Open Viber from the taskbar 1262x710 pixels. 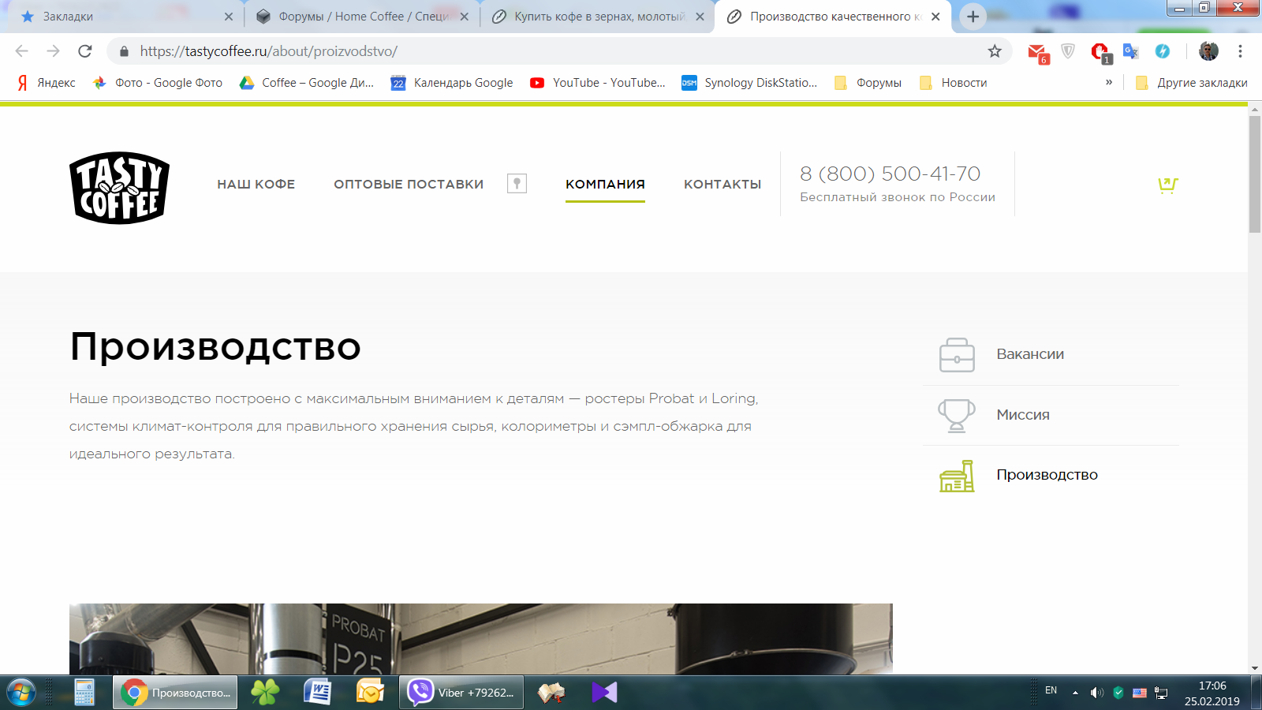pos(461,693)
